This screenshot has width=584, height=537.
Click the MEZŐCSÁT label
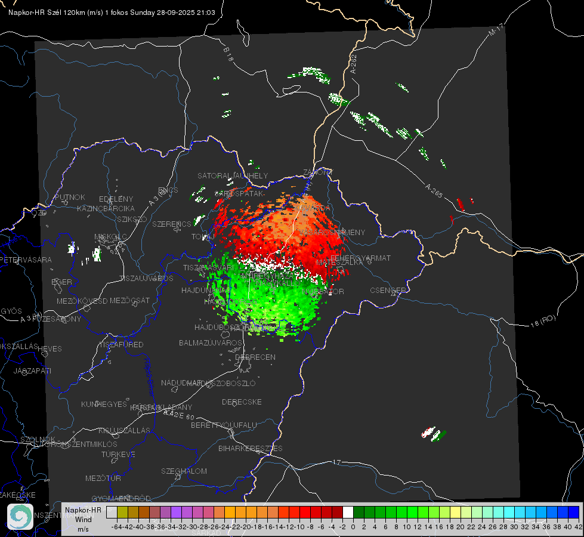[129, 300]
